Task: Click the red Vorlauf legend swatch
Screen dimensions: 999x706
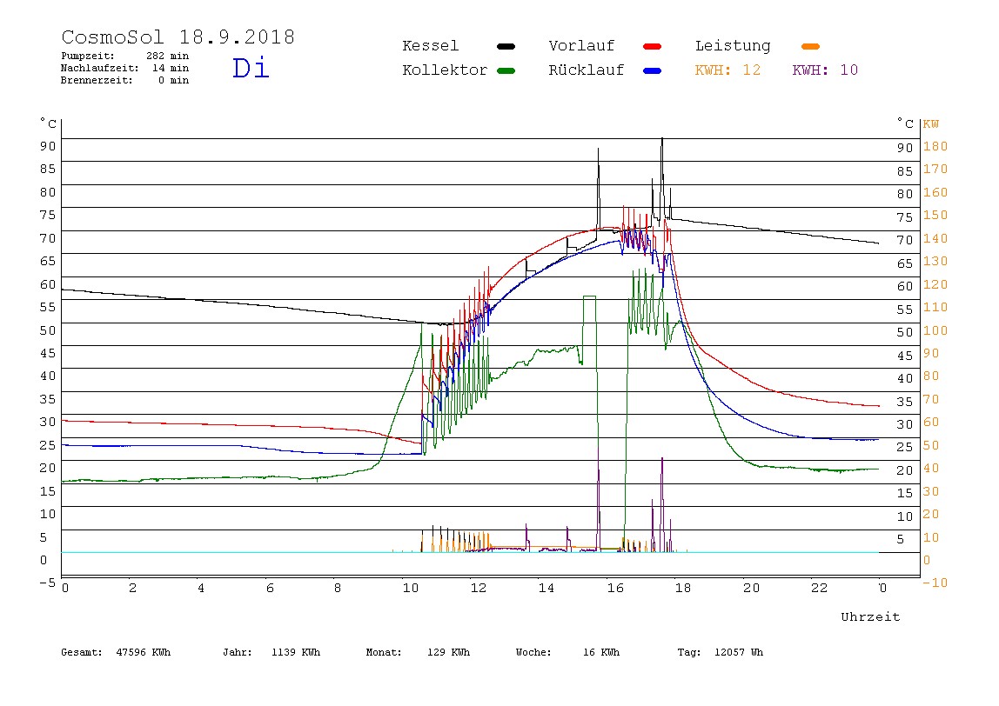Action: 653,46
